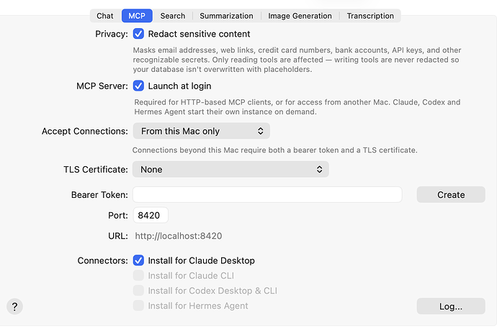Toggle Redact sensitive content checkbox
The width and height of the screenshot is (497, 328).
(138, 34)
